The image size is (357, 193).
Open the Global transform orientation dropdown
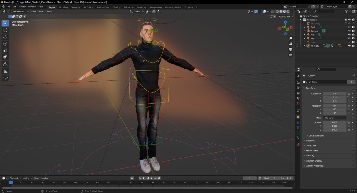click(137, 12)
